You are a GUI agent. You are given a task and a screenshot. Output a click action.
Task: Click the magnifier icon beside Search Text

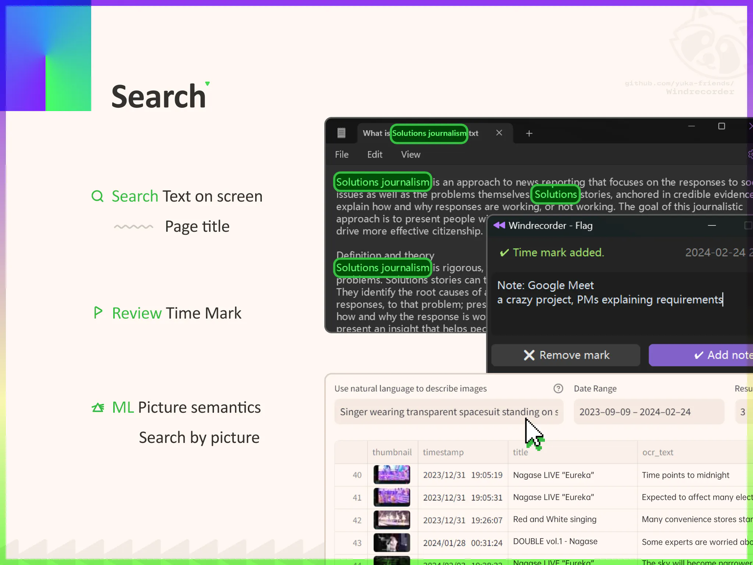click(x=97, y=196)
